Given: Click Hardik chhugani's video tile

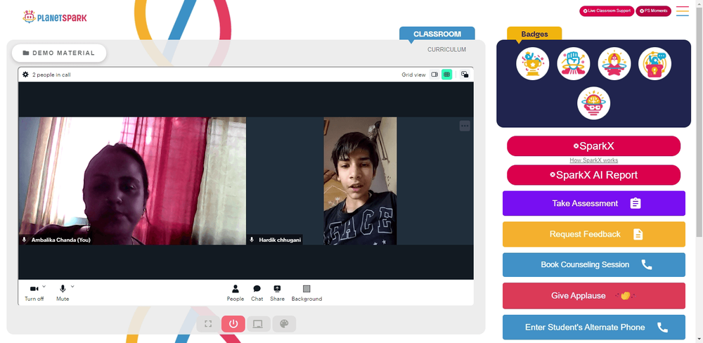Looking at the screenshot, I should tap(360, 181).
